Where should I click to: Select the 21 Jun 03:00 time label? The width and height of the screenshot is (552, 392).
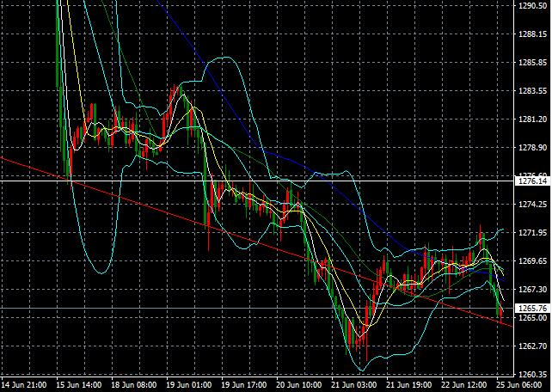click(x=353, y=385)
